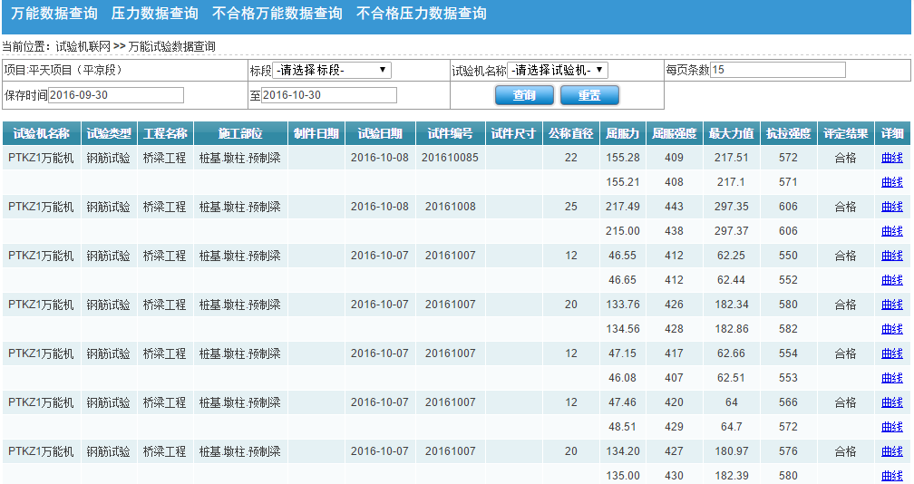Viewport: 914px width, 484px height.
Task: Open the 万能数据查询 tab
Action: tap(54, 14)
